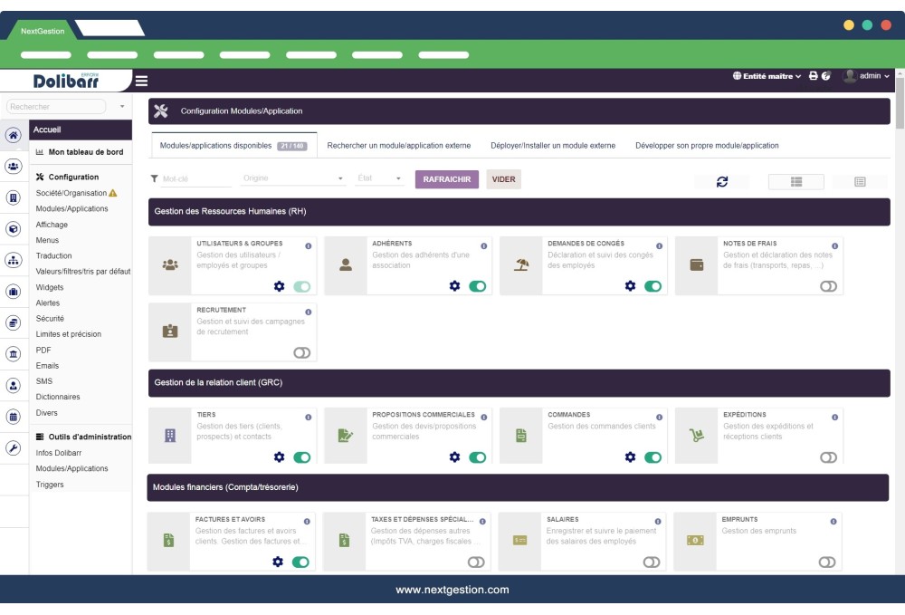Open settings gear on the Factures et Avoirs module
Viewport: 905px width, 615px height.
278,562
